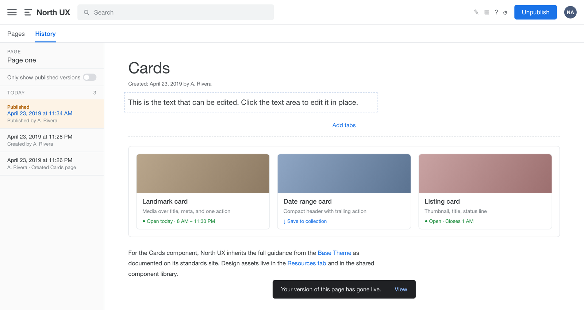The width and height of the screenshot is (584, 310).
Task: Toggle Only show published versions switch
Action: click(89, 77)
